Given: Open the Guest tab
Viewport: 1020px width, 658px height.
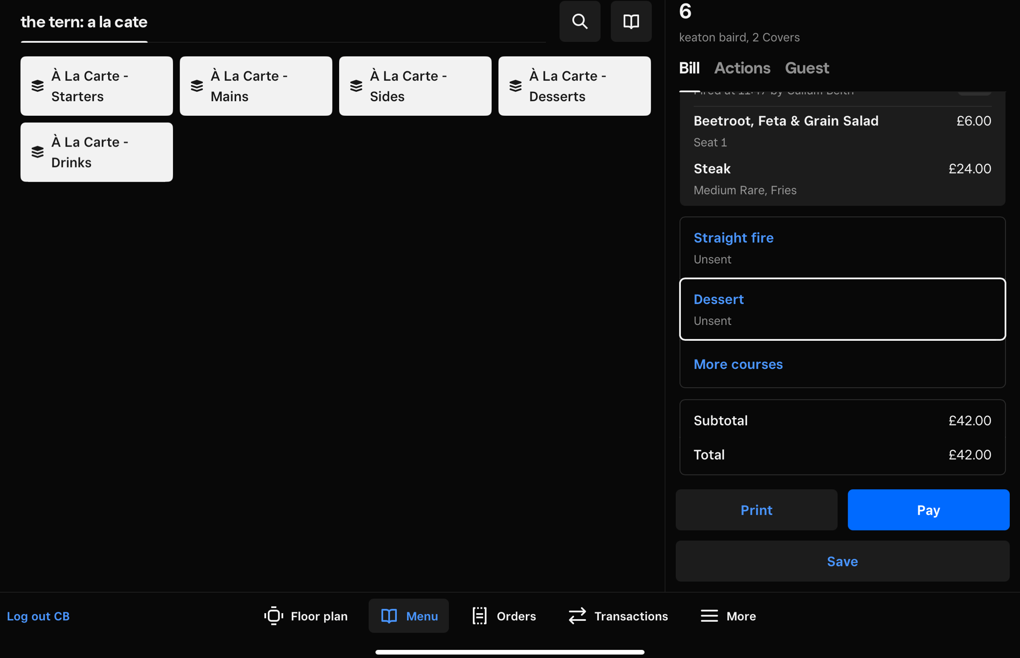Looking at the screenshot, I should [x=807, y=68].
